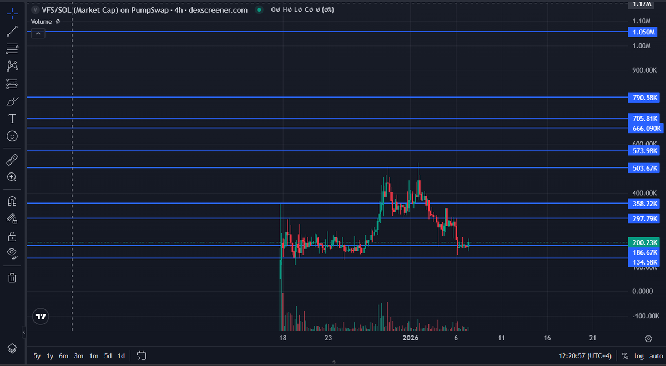Select the 297.79K horizontal line label

click(644, 218)
